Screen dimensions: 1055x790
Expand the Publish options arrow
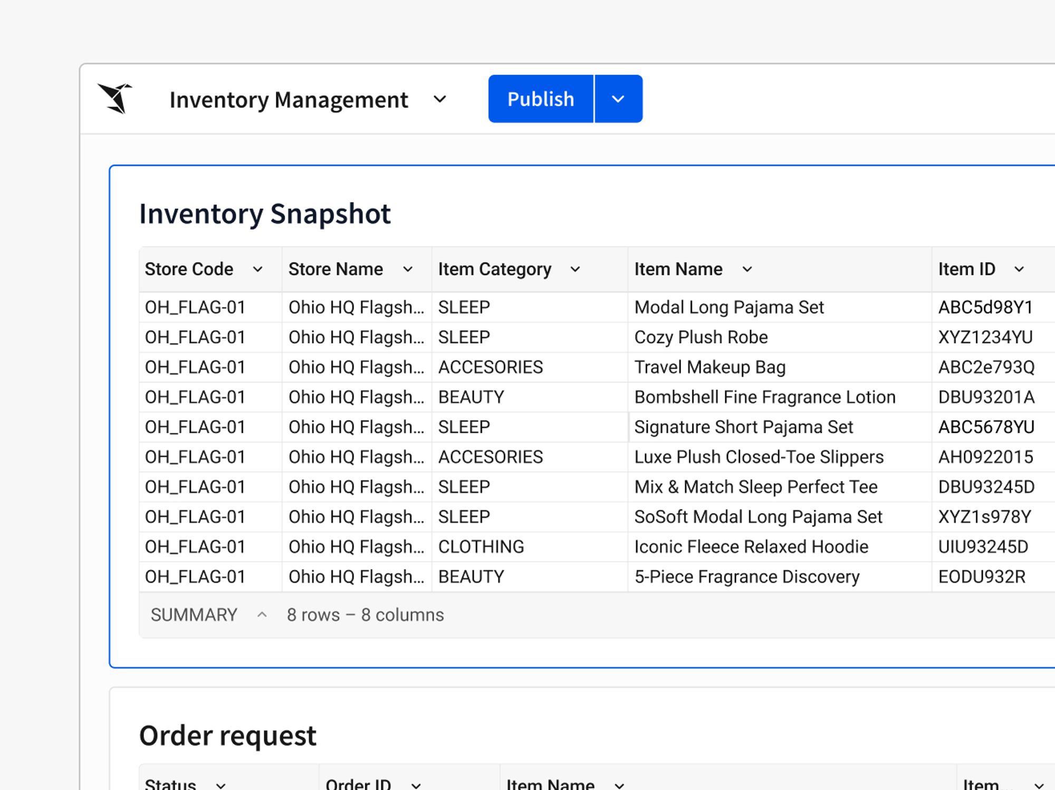click(618, 99)
